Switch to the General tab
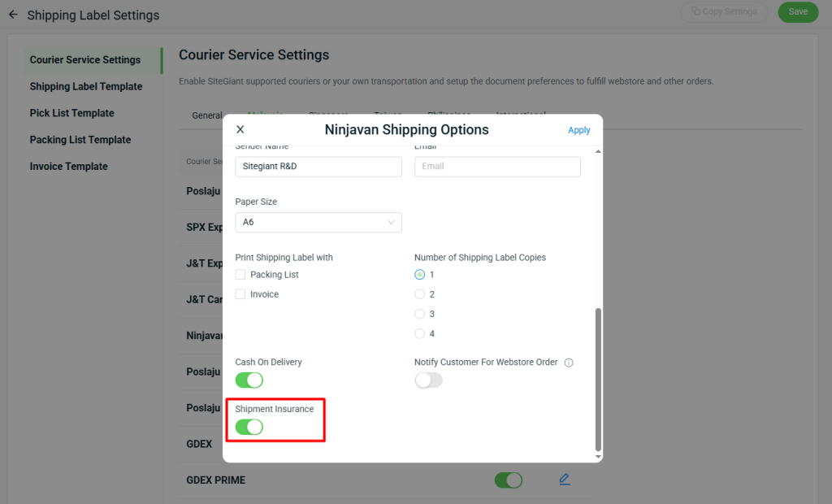Screen dimensions: 832x504 tap(207, 115)
